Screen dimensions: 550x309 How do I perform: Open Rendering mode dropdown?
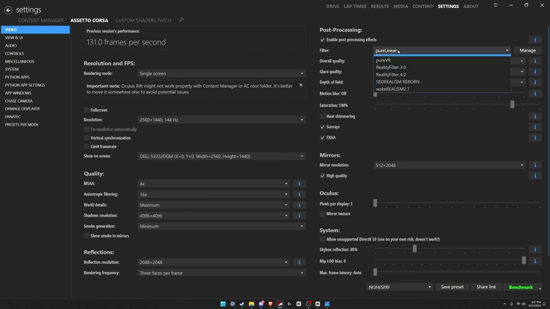click(221, 73)
